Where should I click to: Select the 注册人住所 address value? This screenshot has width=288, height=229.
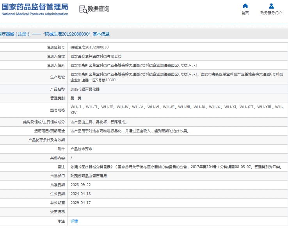point(134,65)
